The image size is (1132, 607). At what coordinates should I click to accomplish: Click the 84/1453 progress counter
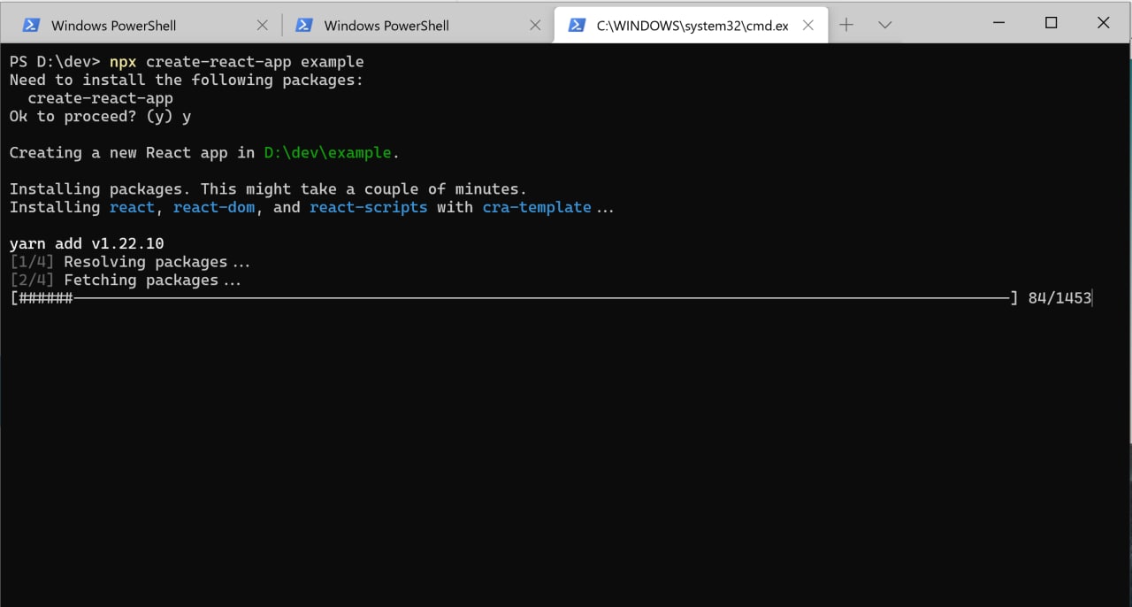pyautogui.click(x=1059, y=299)
